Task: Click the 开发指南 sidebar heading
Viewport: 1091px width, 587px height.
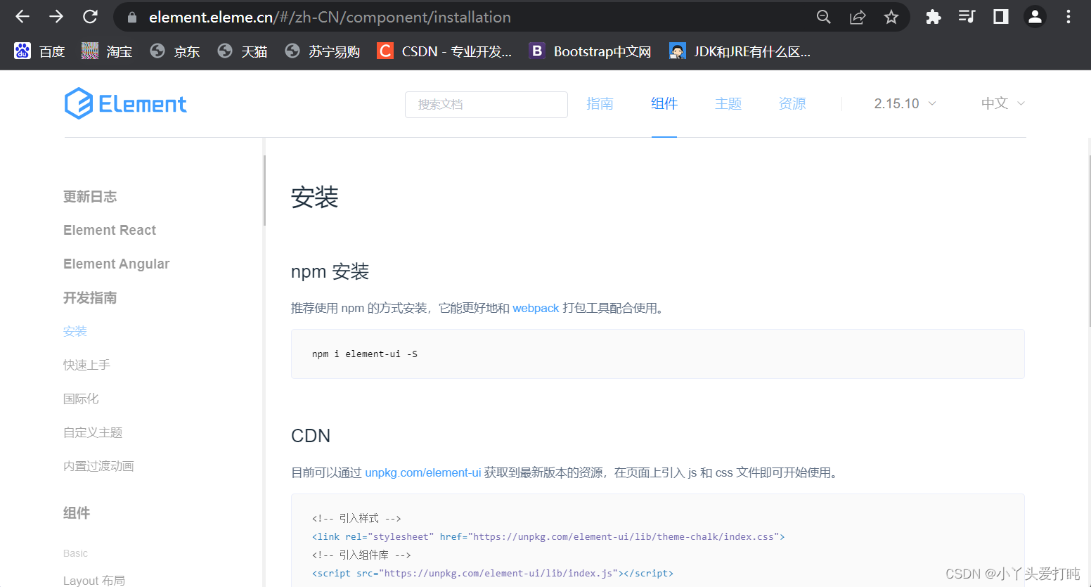Action: (x=90, y=298)
